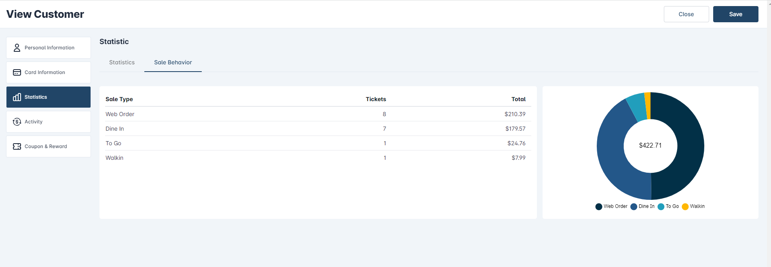The width and height of the screenshot is (771, 267).
Task: Select the Sale Behavior tab
Action: click(173, 62)
